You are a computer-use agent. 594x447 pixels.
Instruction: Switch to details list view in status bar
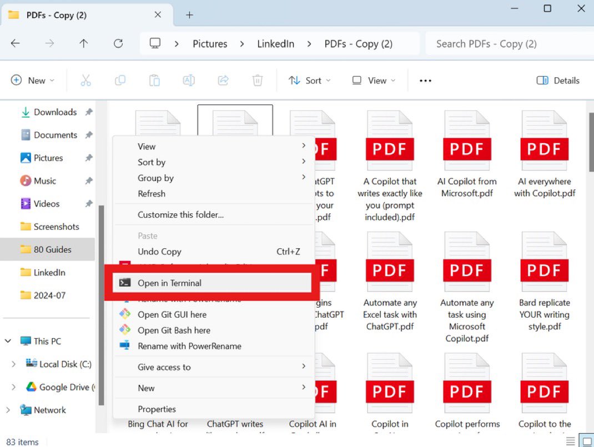click(570, 441)
